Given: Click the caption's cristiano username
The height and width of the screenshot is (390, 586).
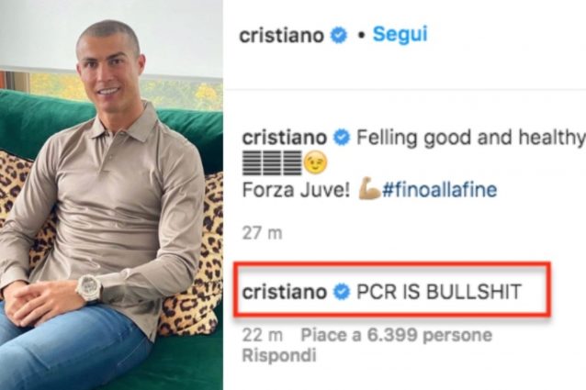Looking at the screenshot, I should click(285, 138).
